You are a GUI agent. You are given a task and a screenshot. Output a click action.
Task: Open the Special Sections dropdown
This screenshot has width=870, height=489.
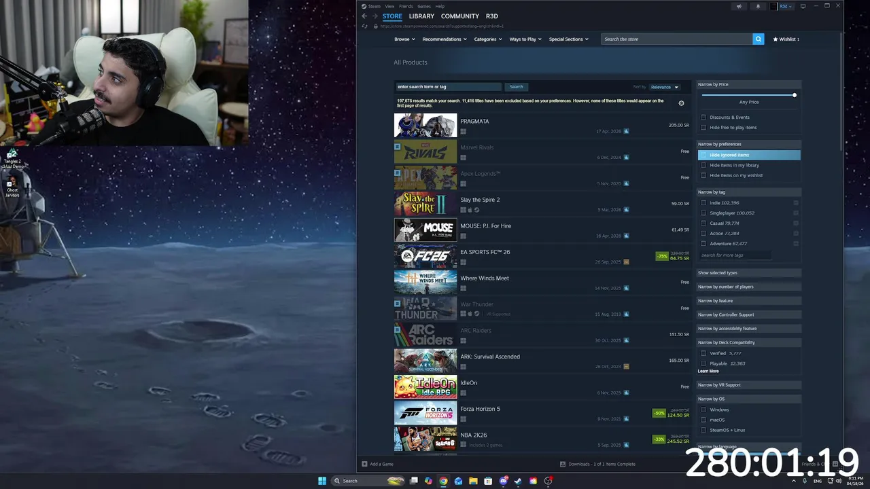coord(568,39)
